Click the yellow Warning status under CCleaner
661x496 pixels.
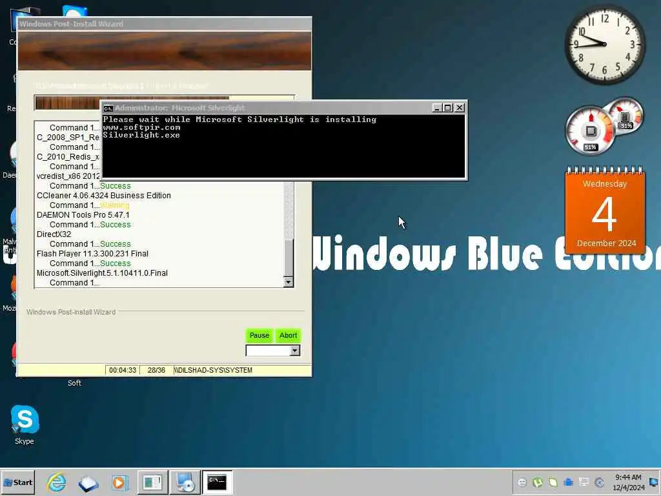pyautogui.click(x=115, y=205)
